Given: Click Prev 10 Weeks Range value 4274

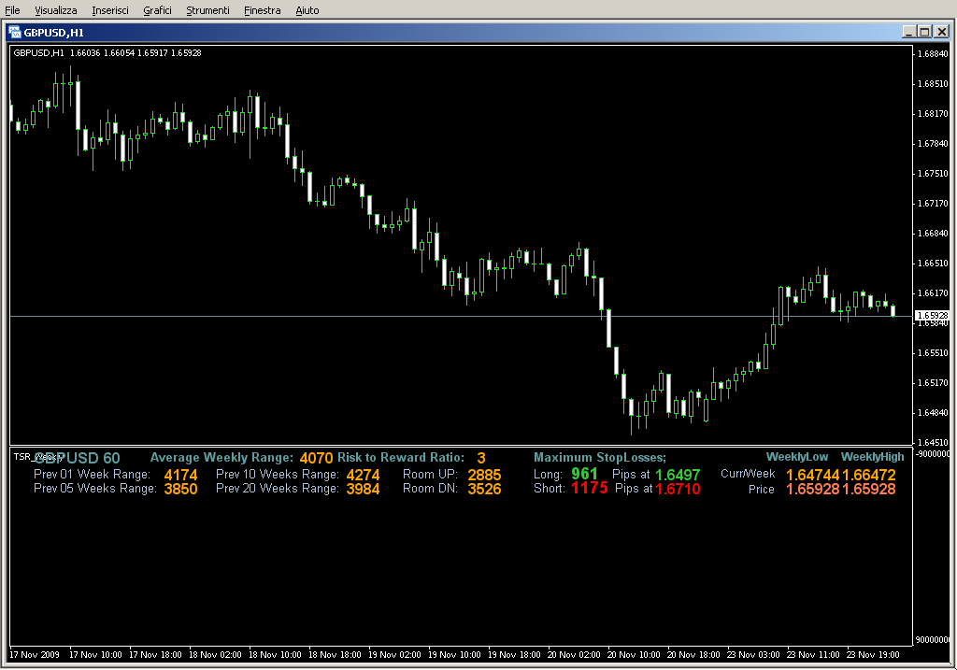Looking at the screenshot, I should [x=364, y=475].
